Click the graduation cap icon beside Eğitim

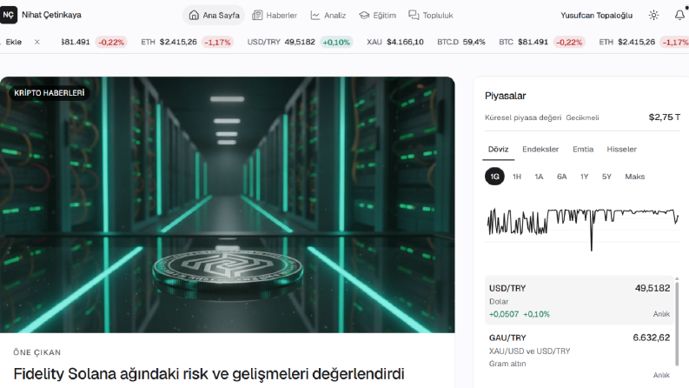[x=364, y=16]
